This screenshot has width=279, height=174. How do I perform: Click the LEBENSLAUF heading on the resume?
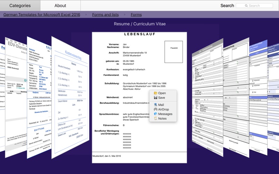140,34
